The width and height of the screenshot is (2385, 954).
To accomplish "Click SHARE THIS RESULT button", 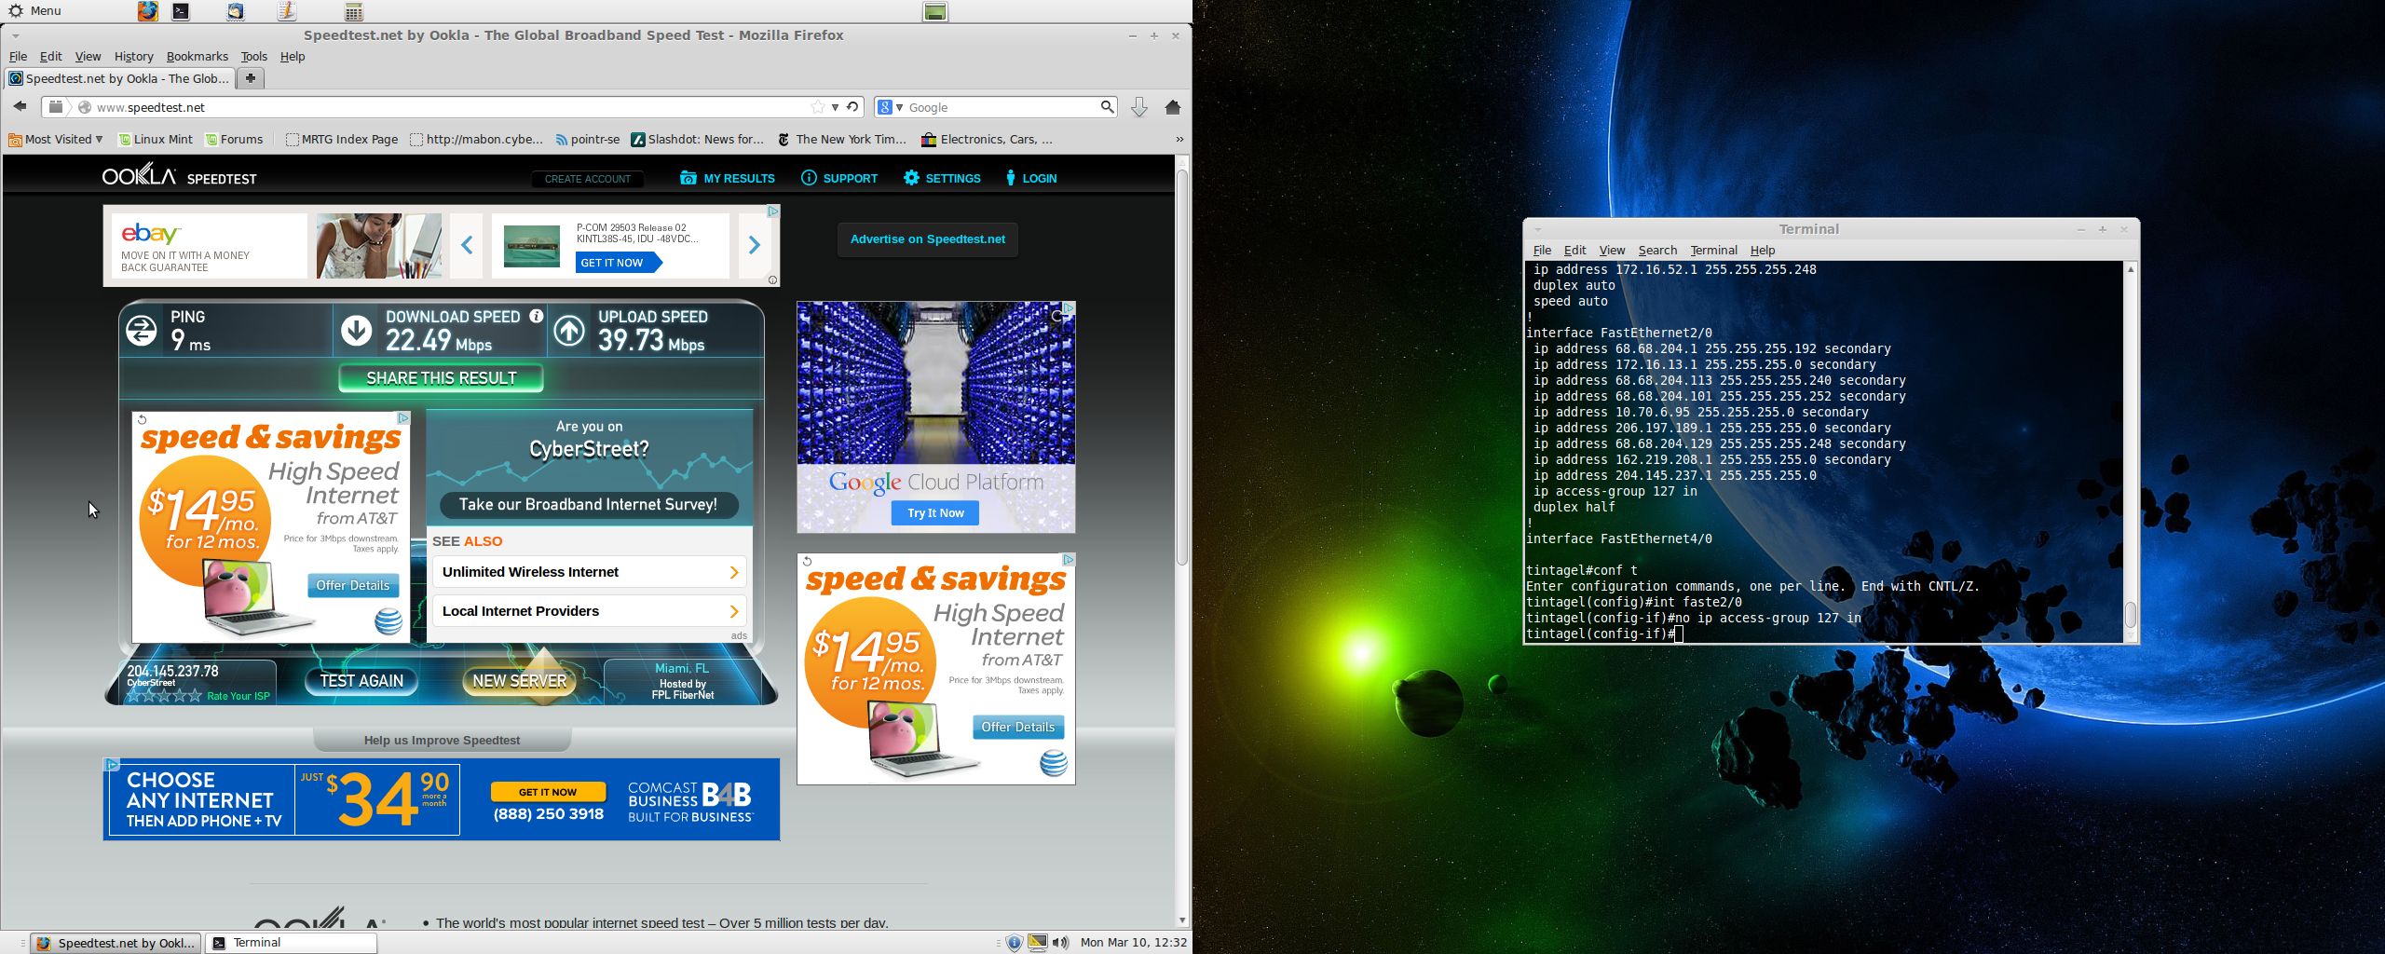I will point(441,378).
